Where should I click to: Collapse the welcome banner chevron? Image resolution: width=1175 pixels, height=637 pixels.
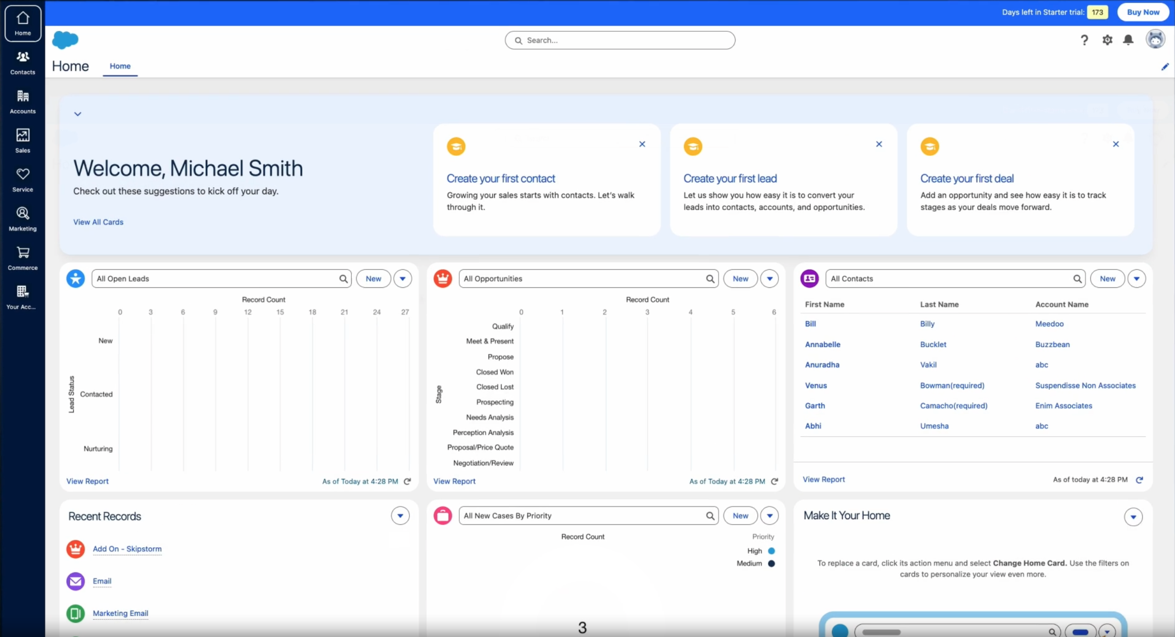click(x=78, y=114)
